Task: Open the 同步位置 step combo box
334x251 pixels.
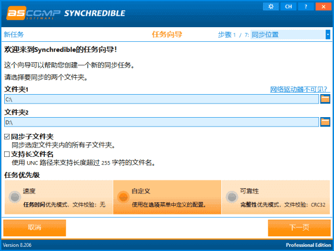Action: (287, 35)
